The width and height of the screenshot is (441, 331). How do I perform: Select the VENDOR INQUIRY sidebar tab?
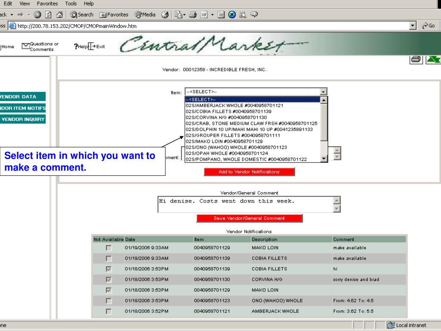(x=22, y=119)
